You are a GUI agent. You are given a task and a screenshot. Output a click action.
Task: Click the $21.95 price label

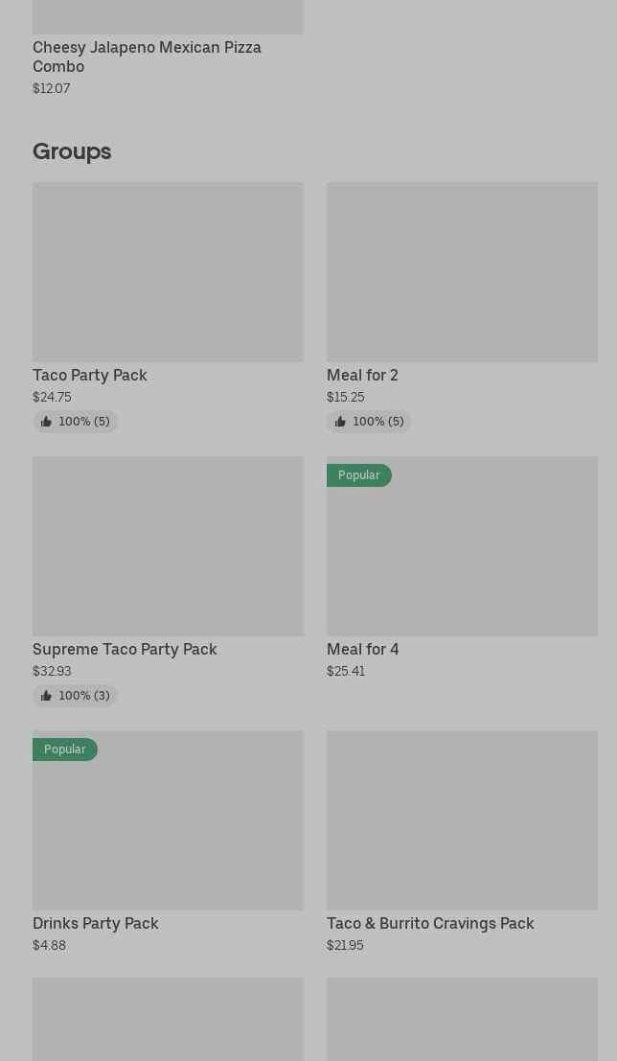tap(345, 945)
